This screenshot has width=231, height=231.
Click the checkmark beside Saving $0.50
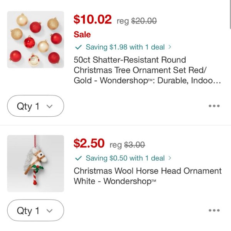[79, 158]
